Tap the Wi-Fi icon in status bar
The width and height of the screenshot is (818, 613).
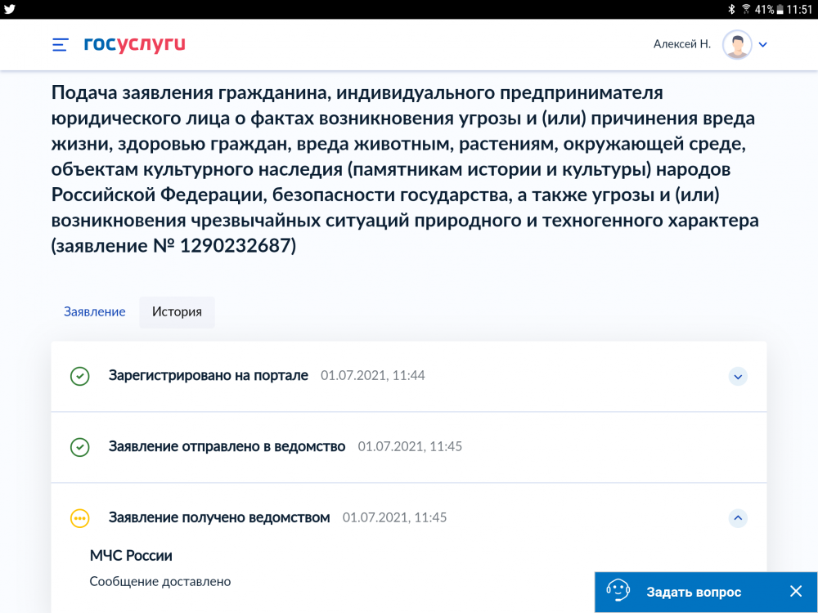click(746, 9)
